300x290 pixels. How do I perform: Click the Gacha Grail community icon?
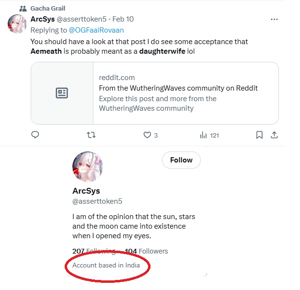(x=23, y=9)
